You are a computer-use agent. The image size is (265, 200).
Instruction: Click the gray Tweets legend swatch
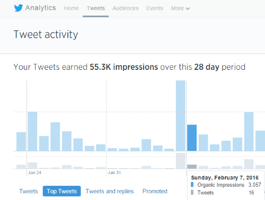click(192, 193)
